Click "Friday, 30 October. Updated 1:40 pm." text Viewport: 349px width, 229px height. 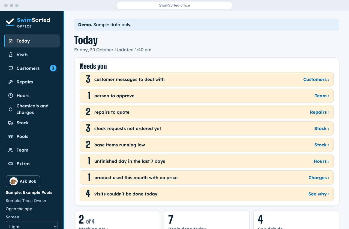tap(113, 50)
